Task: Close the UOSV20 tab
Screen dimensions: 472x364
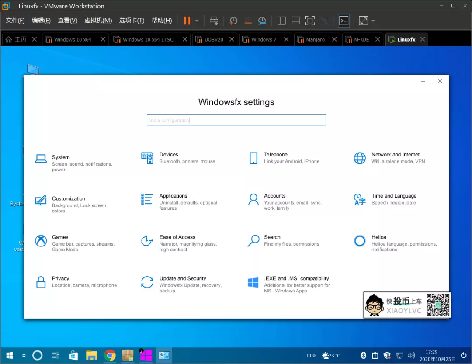Action: [x=232, y=39]
